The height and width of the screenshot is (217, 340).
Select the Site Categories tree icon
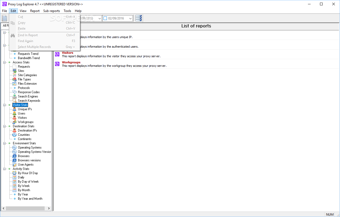tap(14, 75)
